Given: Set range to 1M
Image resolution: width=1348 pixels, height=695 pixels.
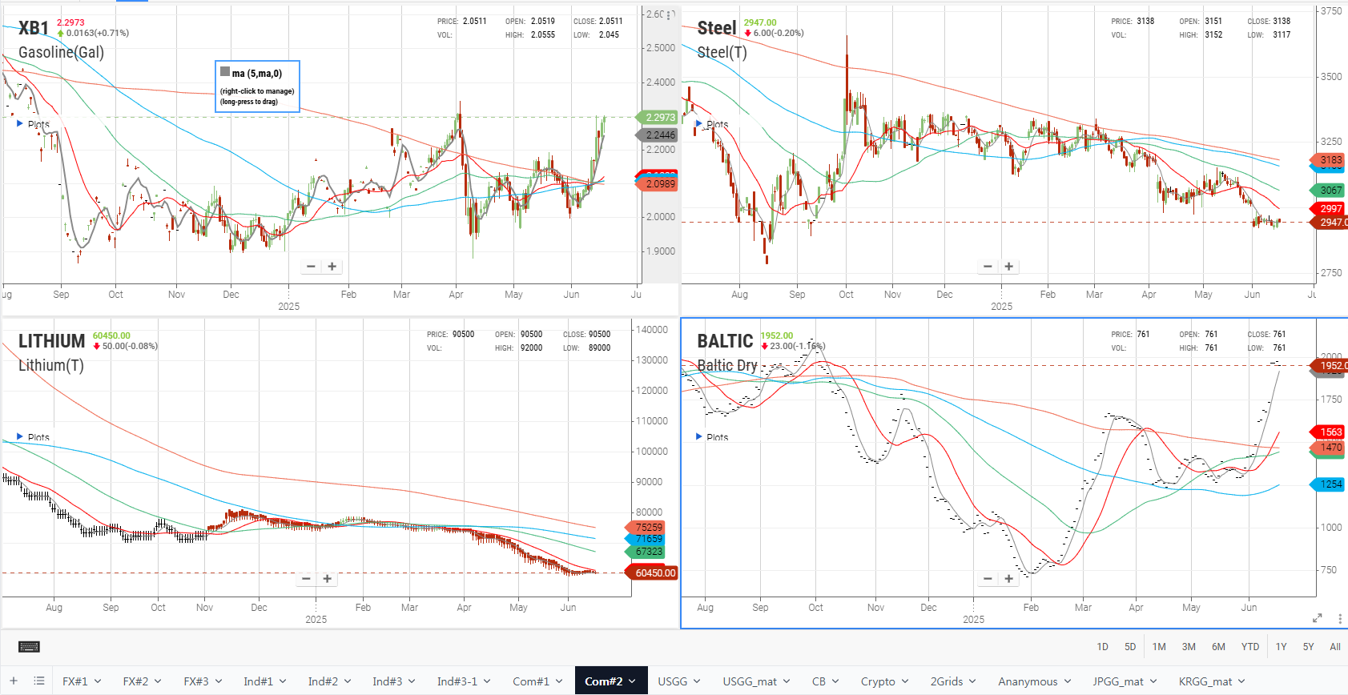Looking at the screenshot, I should pyautogui.click(x=1159, y=647).
